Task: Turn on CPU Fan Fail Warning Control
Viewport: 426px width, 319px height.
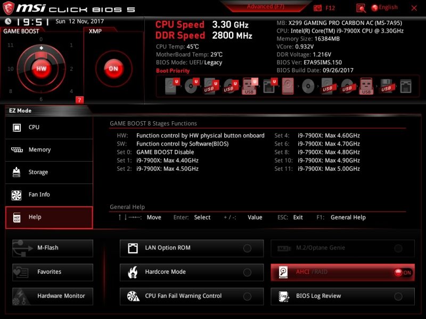Action: [247, 297]
